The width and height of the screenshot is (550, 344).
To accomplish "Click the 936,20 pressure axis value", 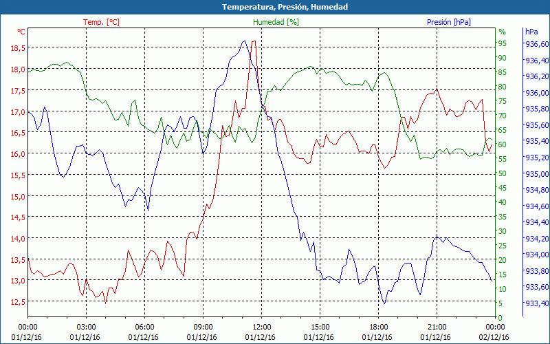I will 537,76.
